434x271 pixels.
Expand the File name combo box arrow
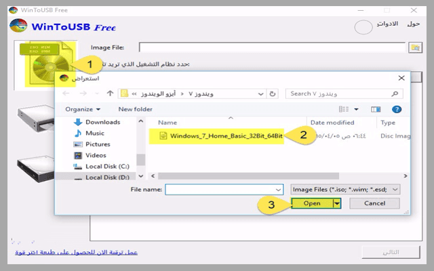tap(278, 190)
